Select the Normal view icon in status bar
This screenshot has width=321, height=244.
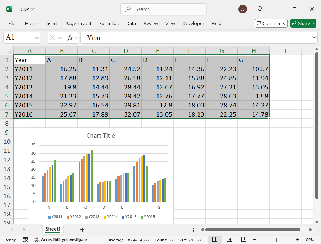214,239
